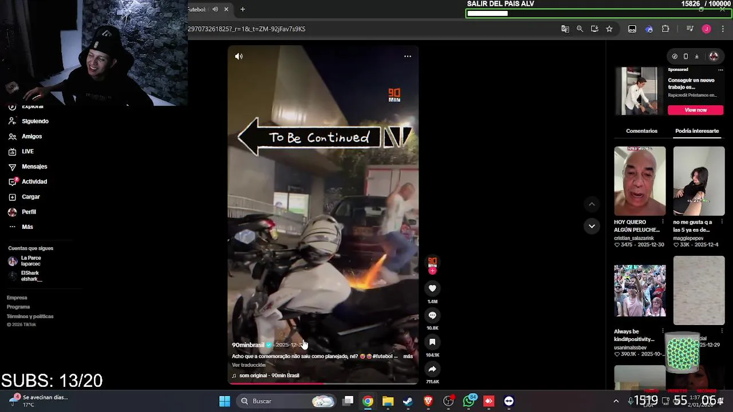Show hidden tray icons chevron
This screenshot has width=733, height=412.
click(x=616, y=401)
